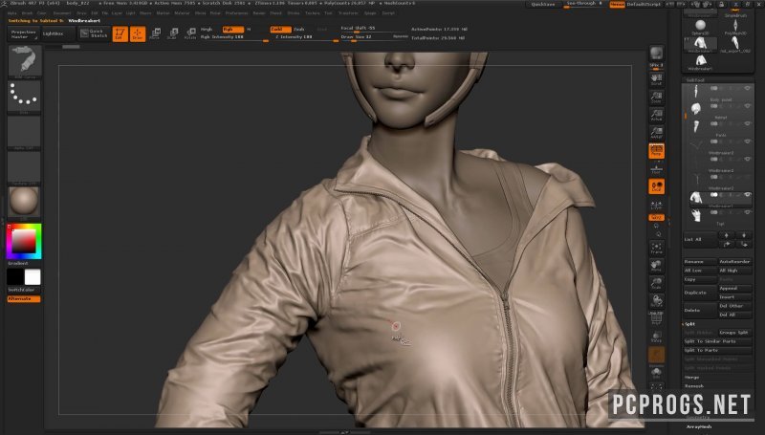Screen dimensions: 765x435
Task: Toggle PolyF polyframe display
Action: coord(656,318)
